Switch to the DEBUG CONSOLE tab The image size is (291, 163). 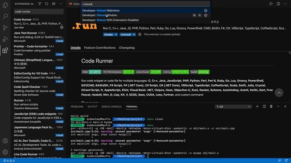pos(111,107)
